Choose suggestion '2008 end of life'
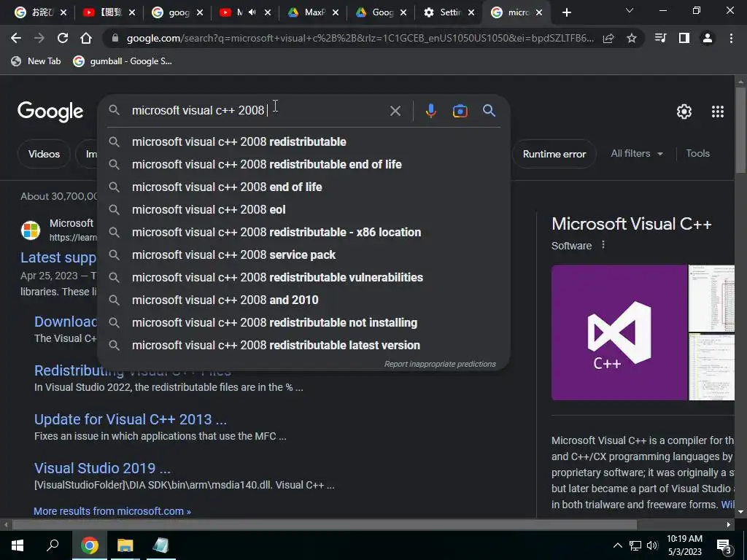The image size is (747, 560). click(x=304, y=187)
